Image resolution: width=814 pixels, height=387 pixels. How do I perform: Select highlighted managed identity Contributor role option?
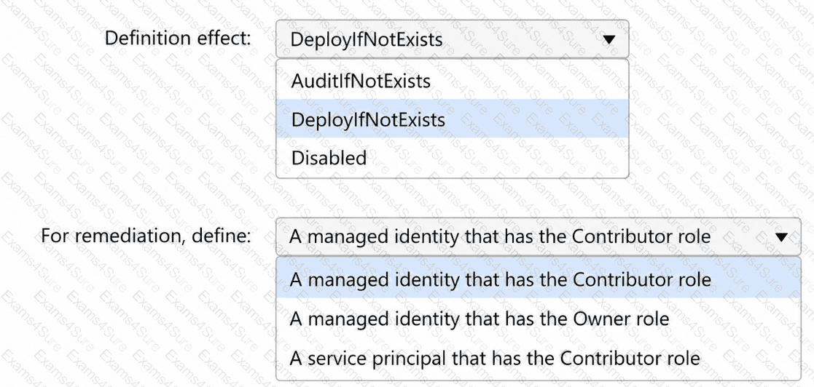pos(539,279)
